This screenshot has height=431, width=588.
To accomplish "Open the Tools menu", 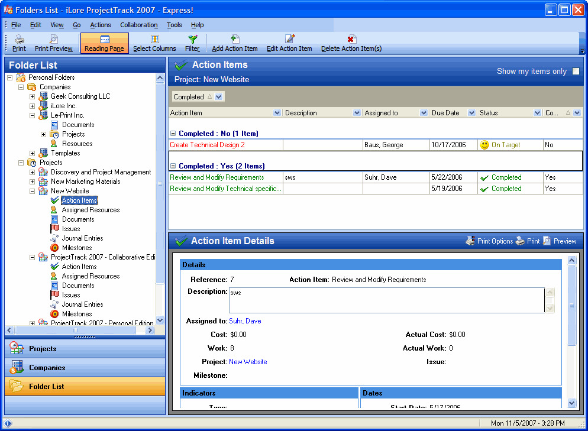I will (175, 25).
